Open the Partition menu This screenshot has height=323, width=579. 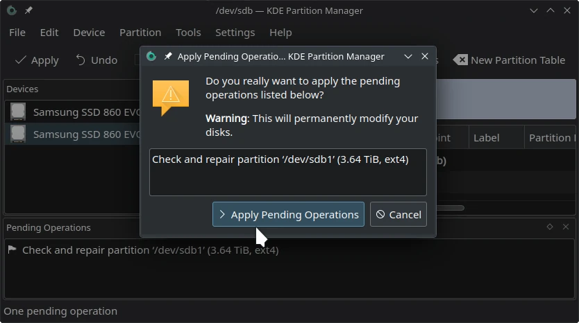(140, 33)
